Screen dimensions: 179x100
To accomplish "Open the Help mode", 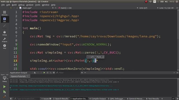I will pyautogui.click(x=4, y=46).
